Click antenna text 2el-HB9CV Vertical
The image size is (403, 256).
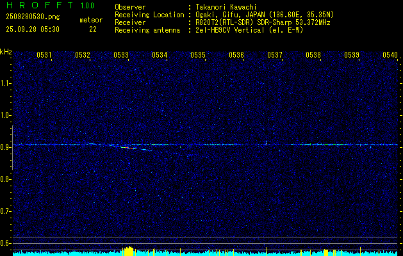tap(230, 30)
